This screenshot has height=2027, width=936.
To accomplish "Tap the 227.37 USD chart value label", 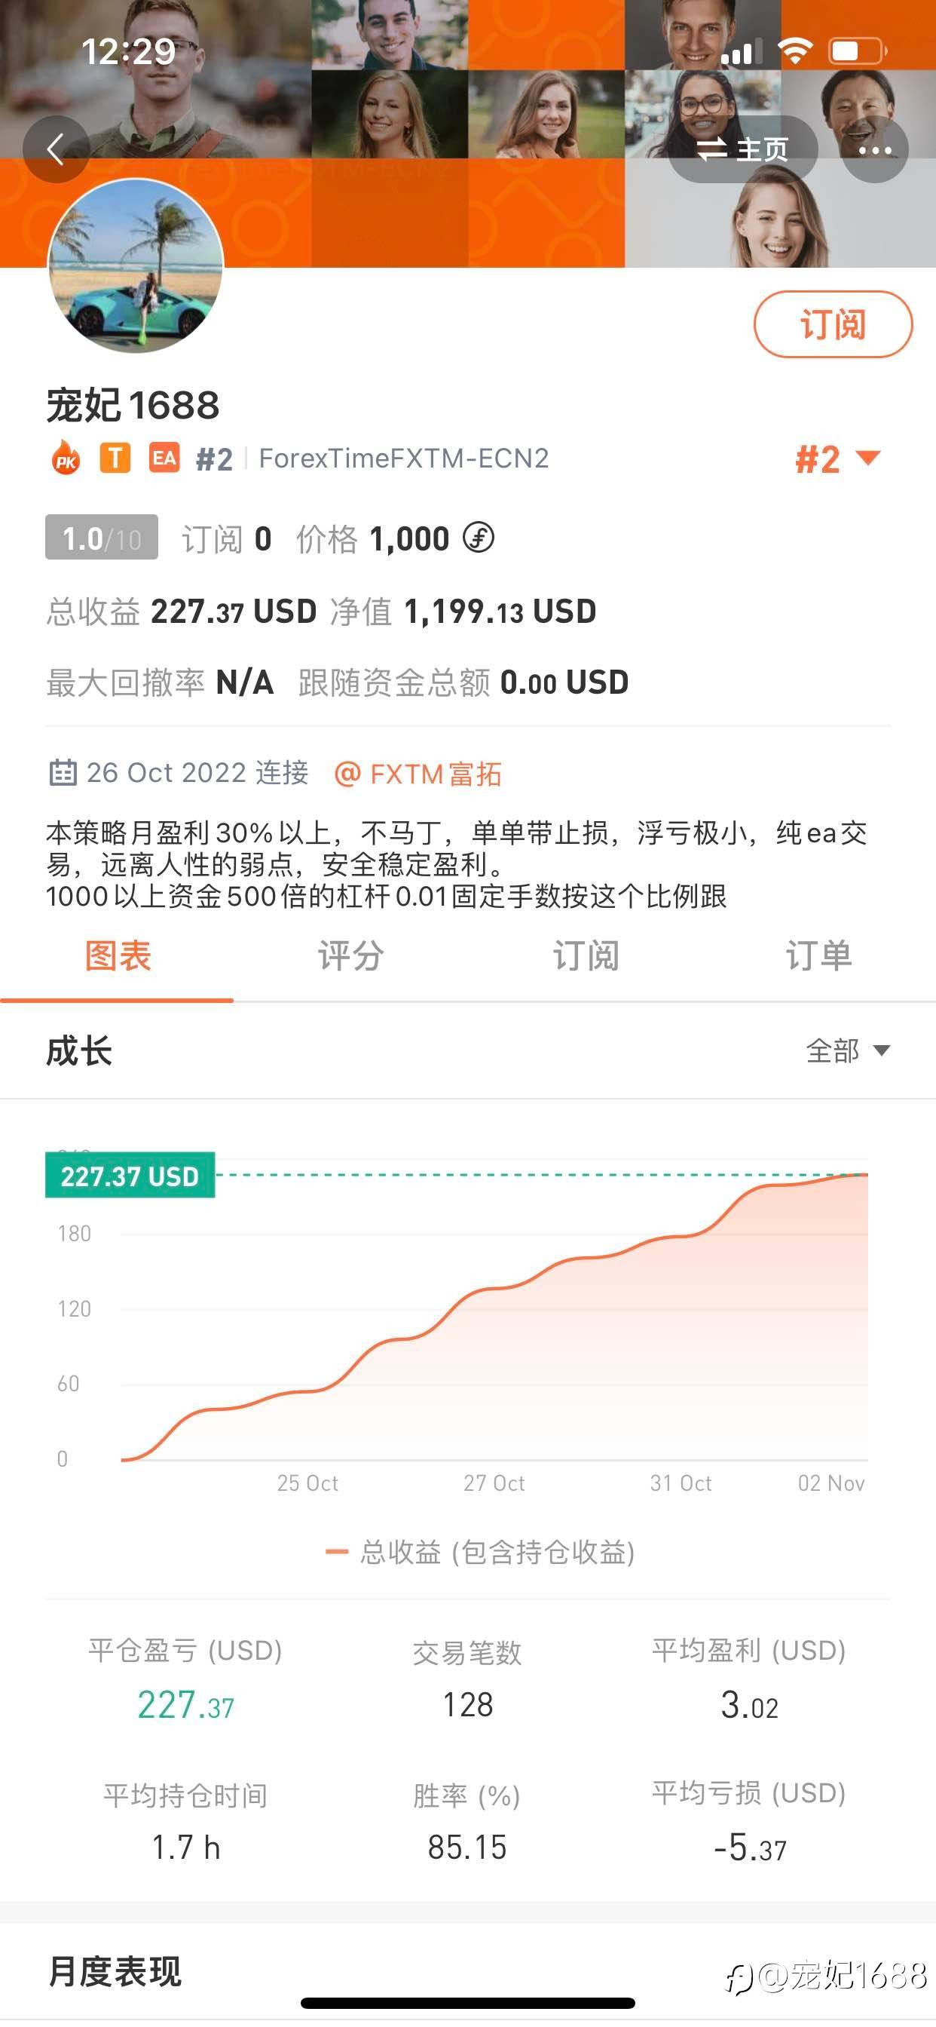I will coord(130,1176).
